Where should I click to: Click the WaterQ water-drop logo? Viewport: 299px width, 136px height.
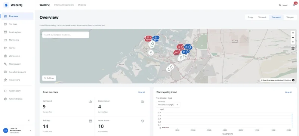(6, 5)
